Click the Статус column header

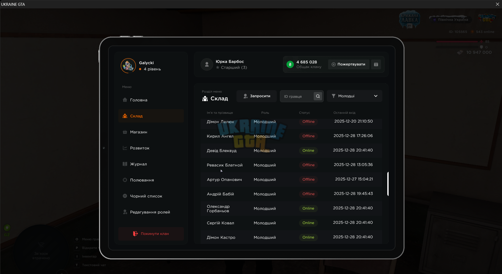304,113
